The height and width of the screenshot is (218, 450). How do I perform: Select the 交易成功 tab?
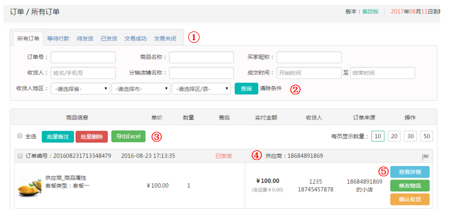(x=135, y=39)
